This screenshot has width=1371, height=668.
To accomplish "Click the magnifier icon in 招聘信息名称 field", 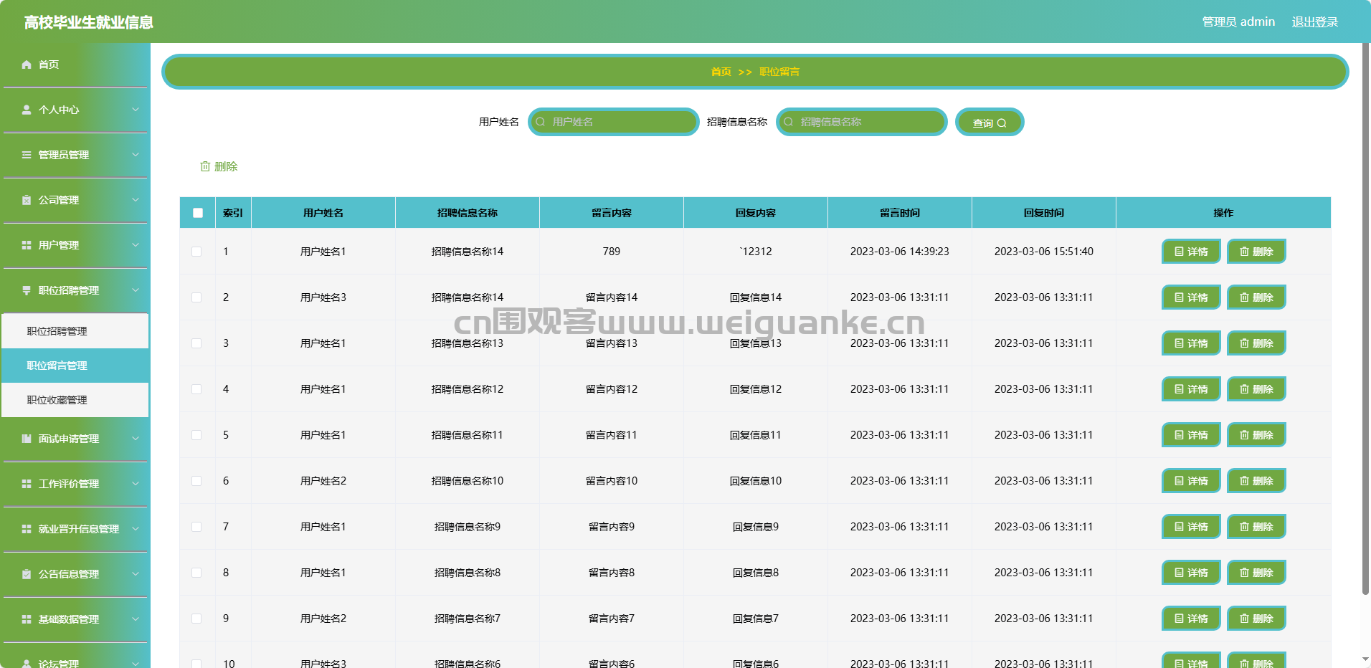I will coord(789,122).
